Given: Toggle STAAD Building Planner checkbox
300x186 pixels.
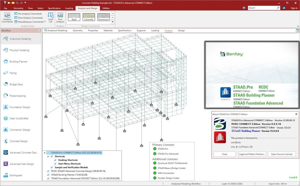Looking at the screenshot, I should point(48,175).
